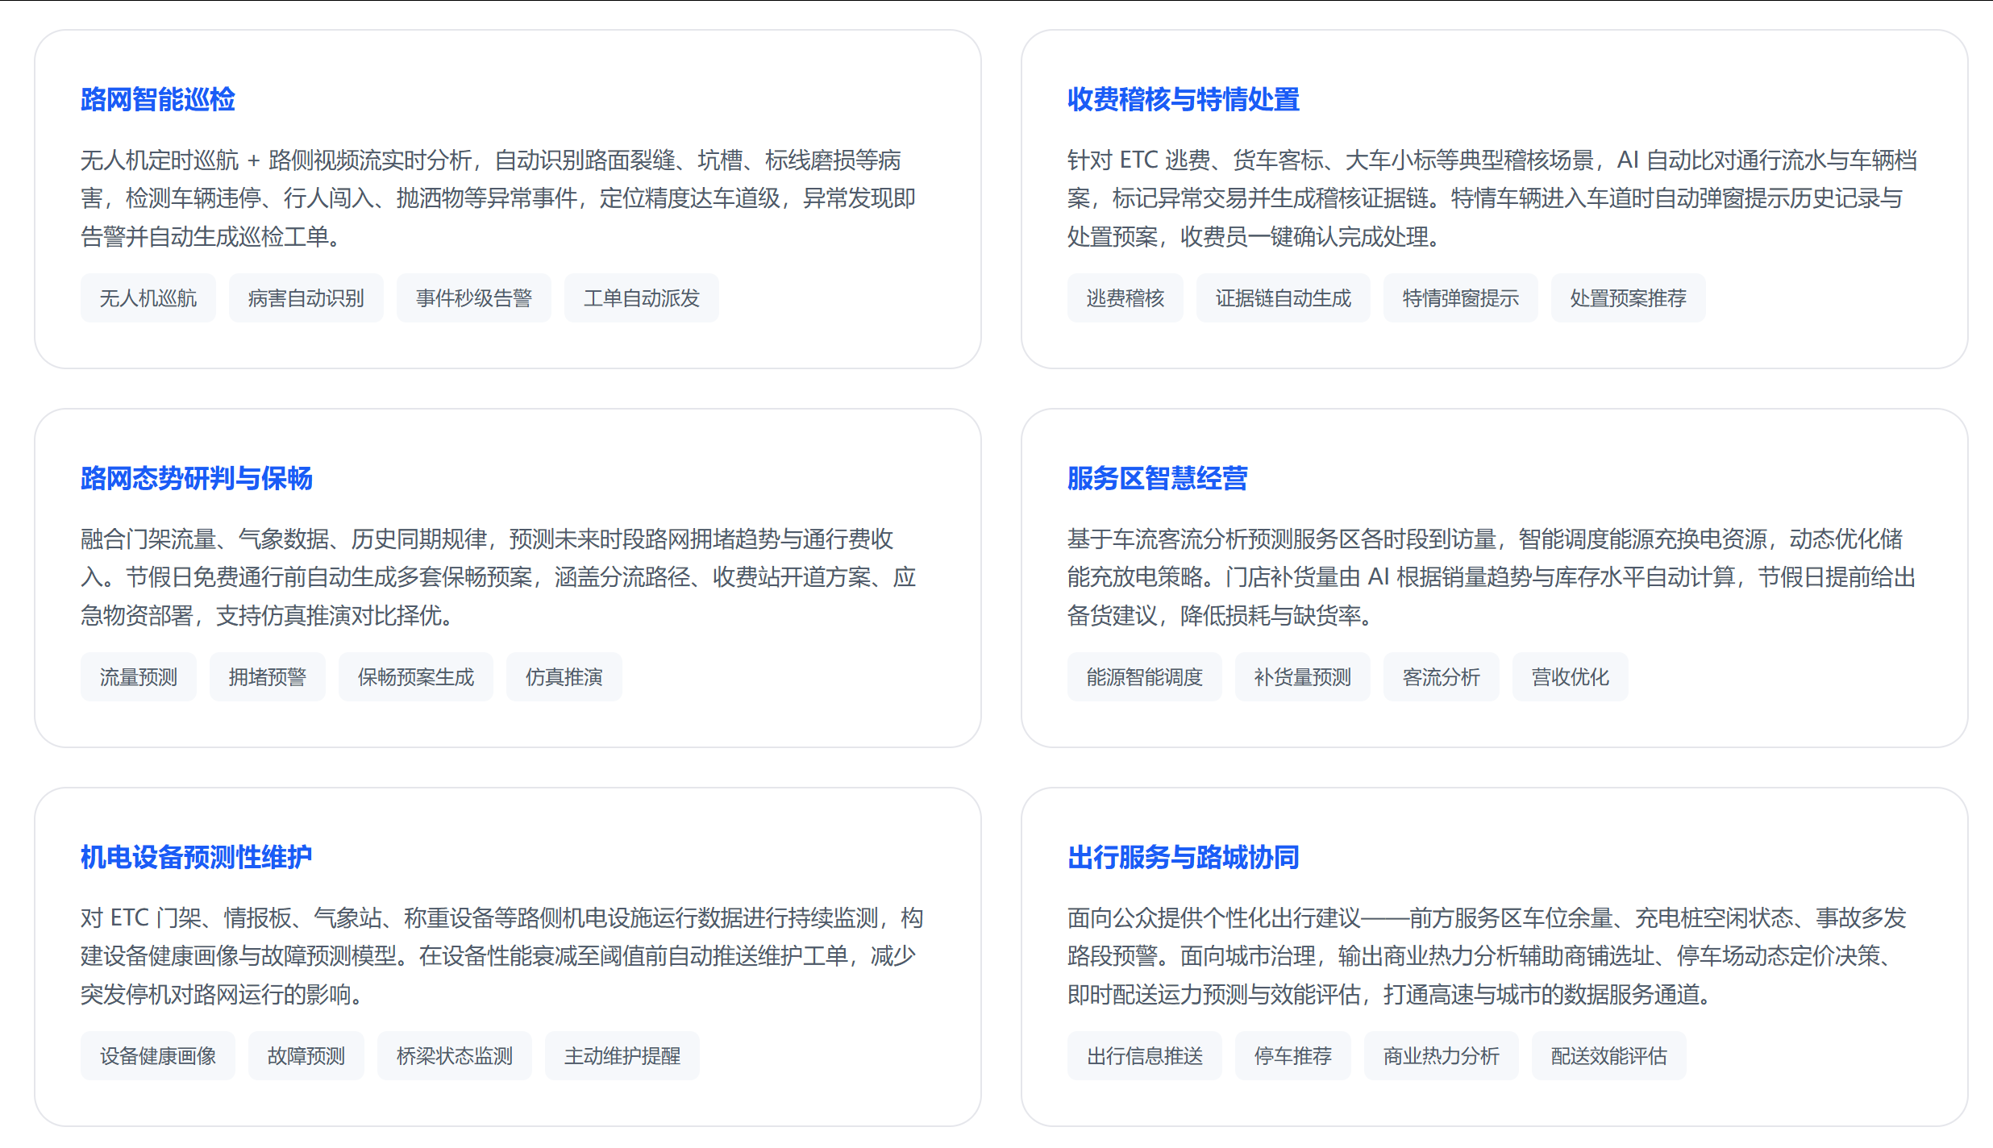This screenshot has height=1148, width=1993.
Task: Select the 路网态势研判与保畅 title
Action: pyautogui.click(x=196, y=478)
